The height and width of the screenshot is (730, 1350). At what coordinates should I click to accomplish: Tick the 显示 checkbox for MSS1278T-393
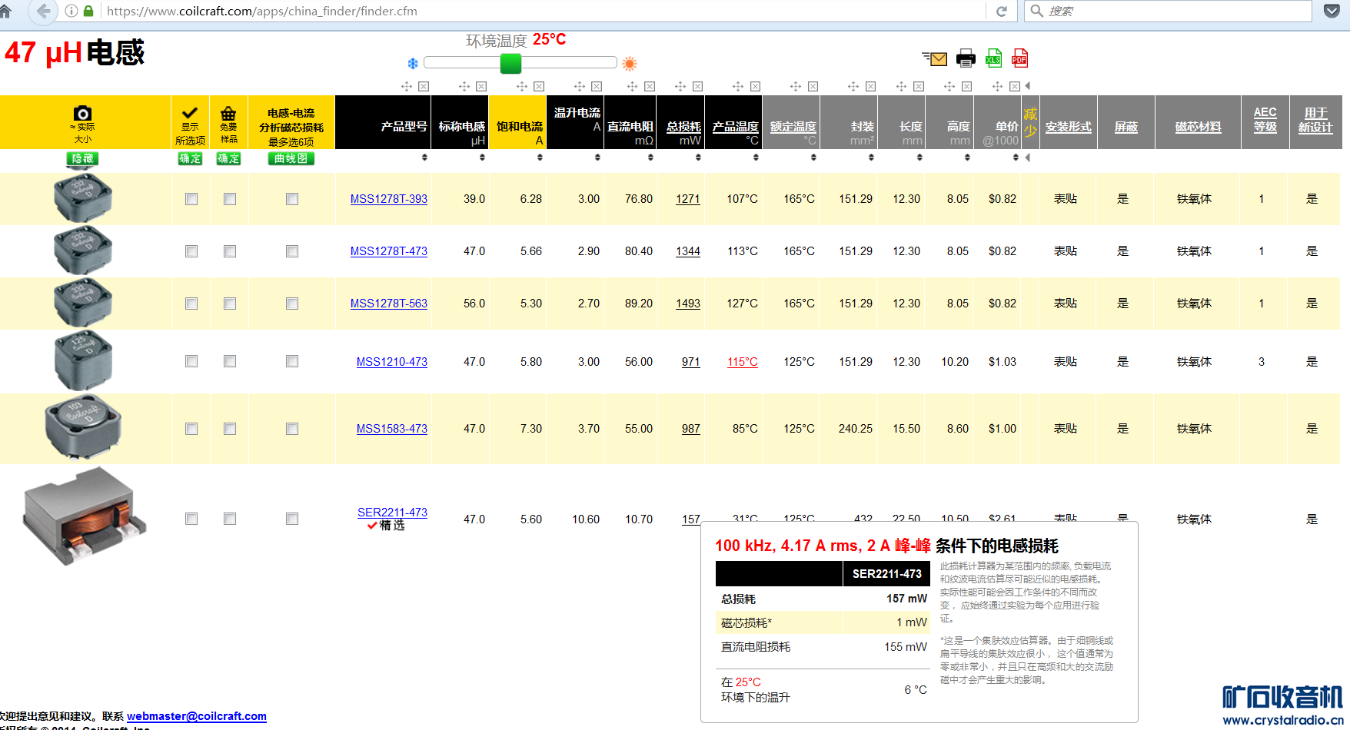(x=191, y=199)
